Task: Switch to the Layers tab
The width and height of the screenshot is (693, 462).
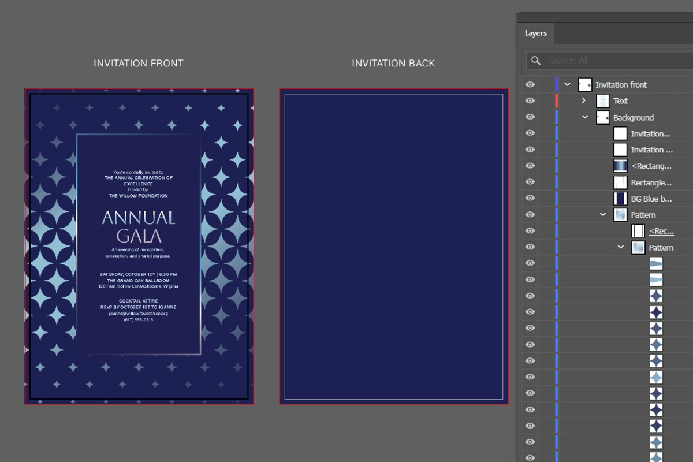Action: coord(535,33)
